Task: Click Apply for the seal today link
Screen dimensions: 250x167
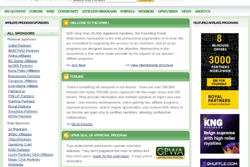Action: (111, 156)
